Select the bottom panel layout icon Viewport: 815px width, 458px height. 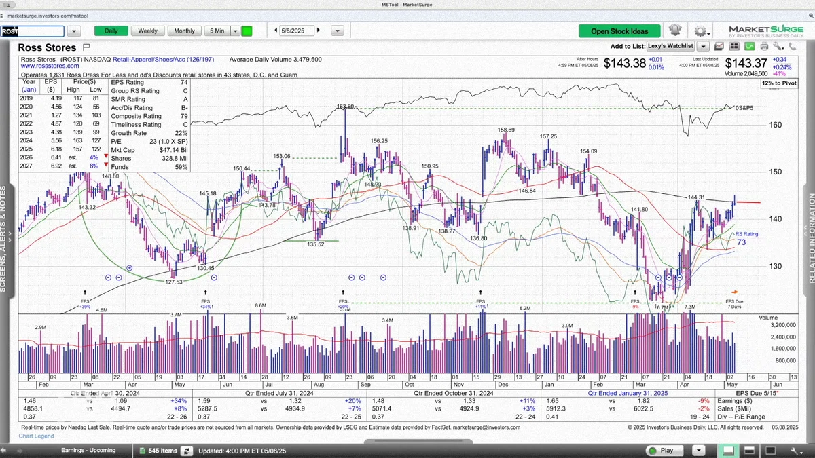727,451
